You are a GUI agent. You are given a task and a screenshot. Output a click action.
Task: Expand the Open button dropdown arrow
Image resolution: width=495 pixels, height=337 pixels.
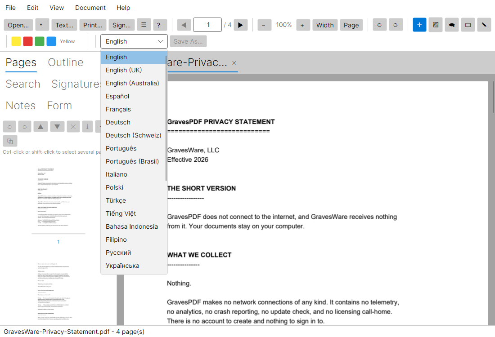pyautogui.click(x=42, y=25)
